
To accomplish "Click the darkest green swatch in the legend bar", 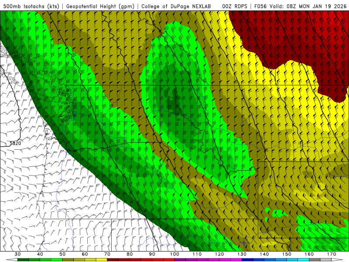I will [23, 260].
